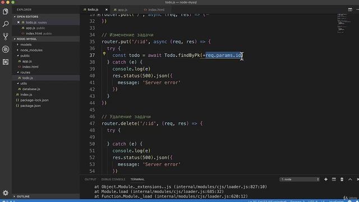Viewport: 359px width, 202px height.
Task: Open the Explorer view in the activity bar
Action: [5, 11]
